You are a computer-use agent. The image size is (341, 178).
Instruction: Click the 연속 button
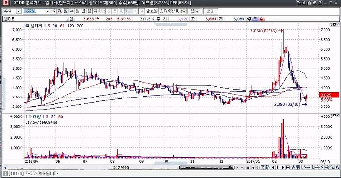point(195,11)
